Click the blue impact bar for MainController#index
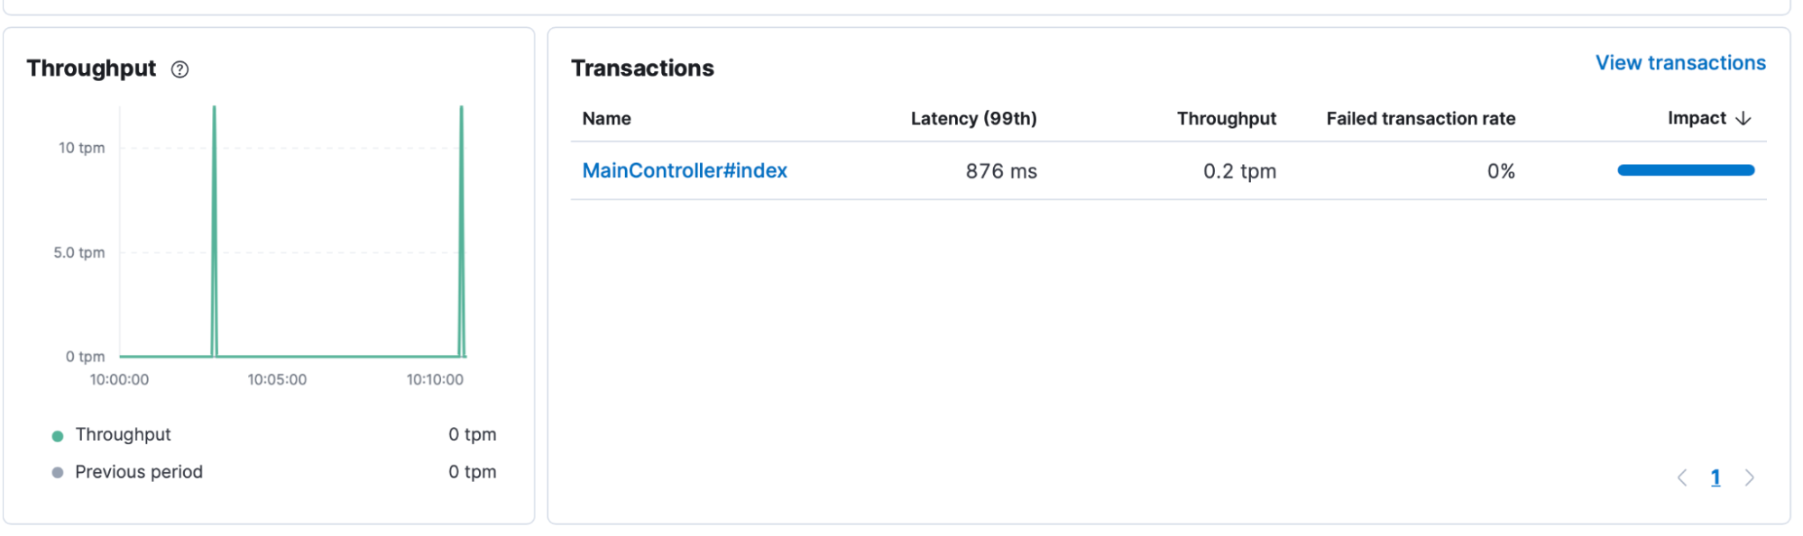1803x536 pixels. coord(1686,170)
